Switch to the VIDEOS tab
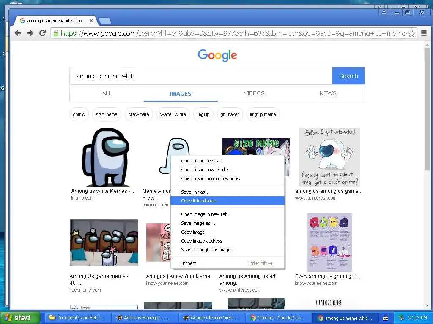The width and height of the screenshot is (433, 324). [x=254, y=93]
